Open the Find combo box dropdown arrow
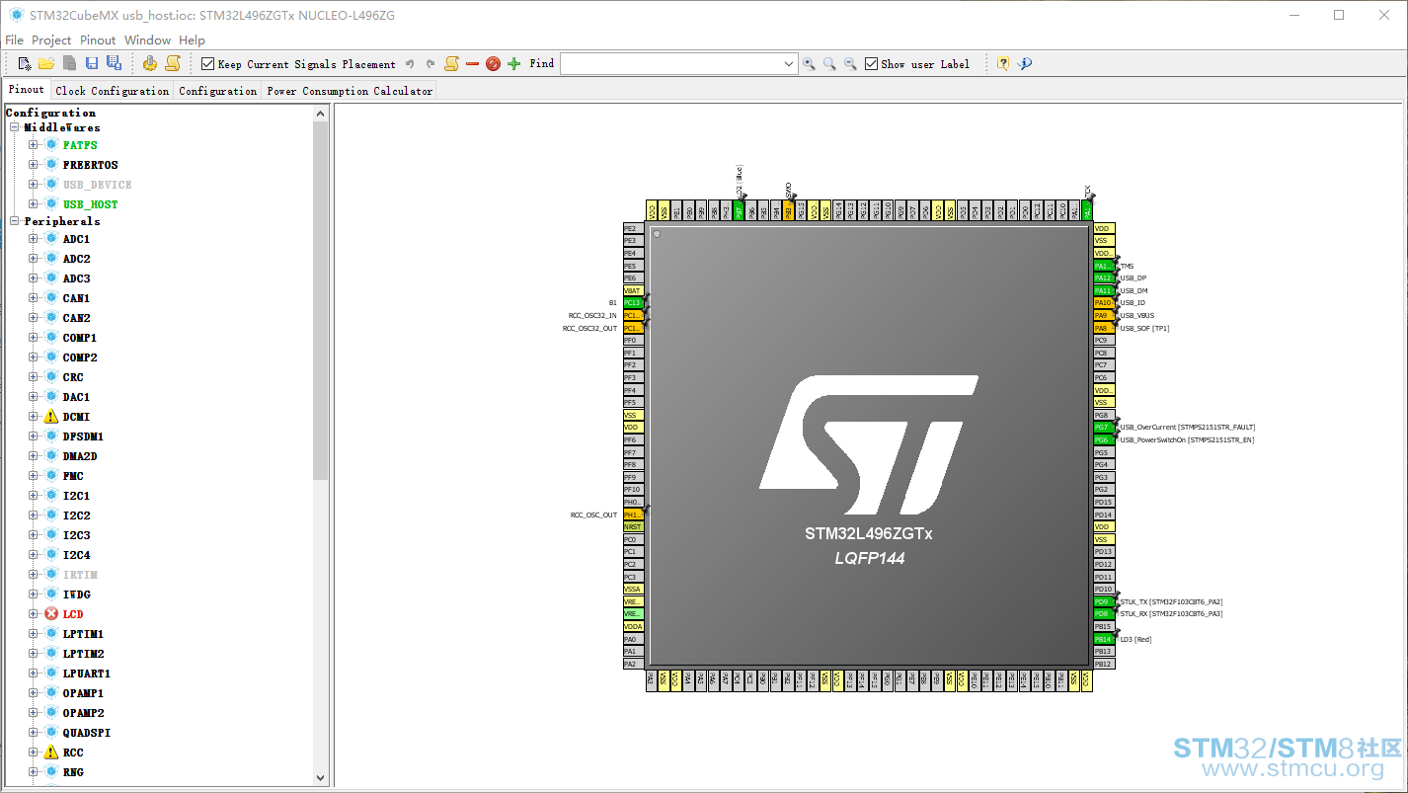This screenshot has height=793, width=1408. [789, 64]
